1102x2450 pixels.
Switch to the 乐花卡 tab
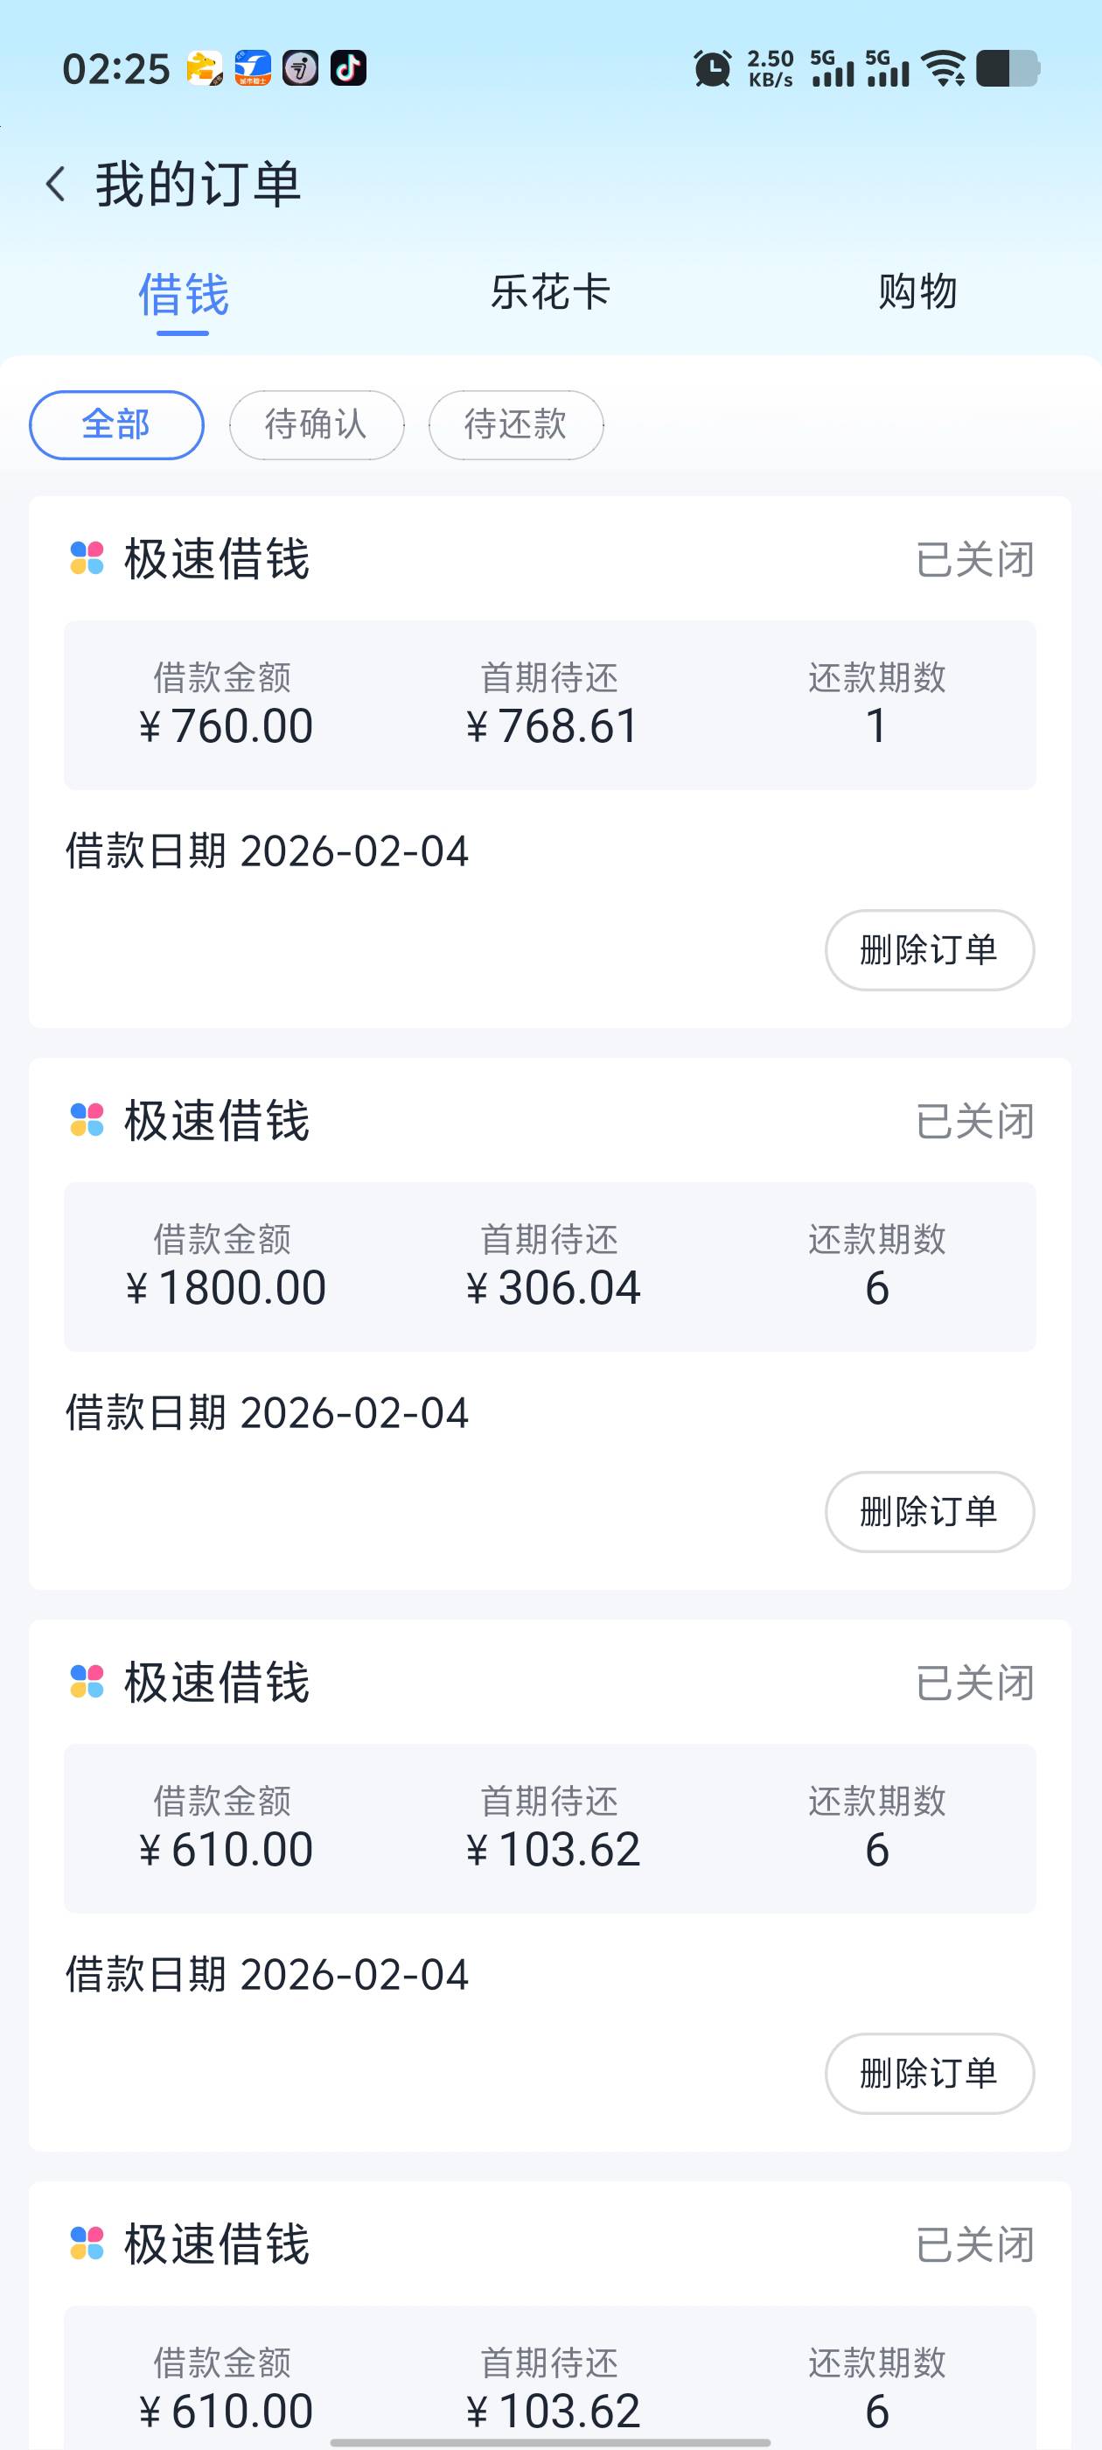[550, 292]
